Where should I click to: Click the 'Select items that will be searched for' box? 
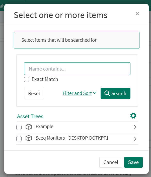coord(77,40)
